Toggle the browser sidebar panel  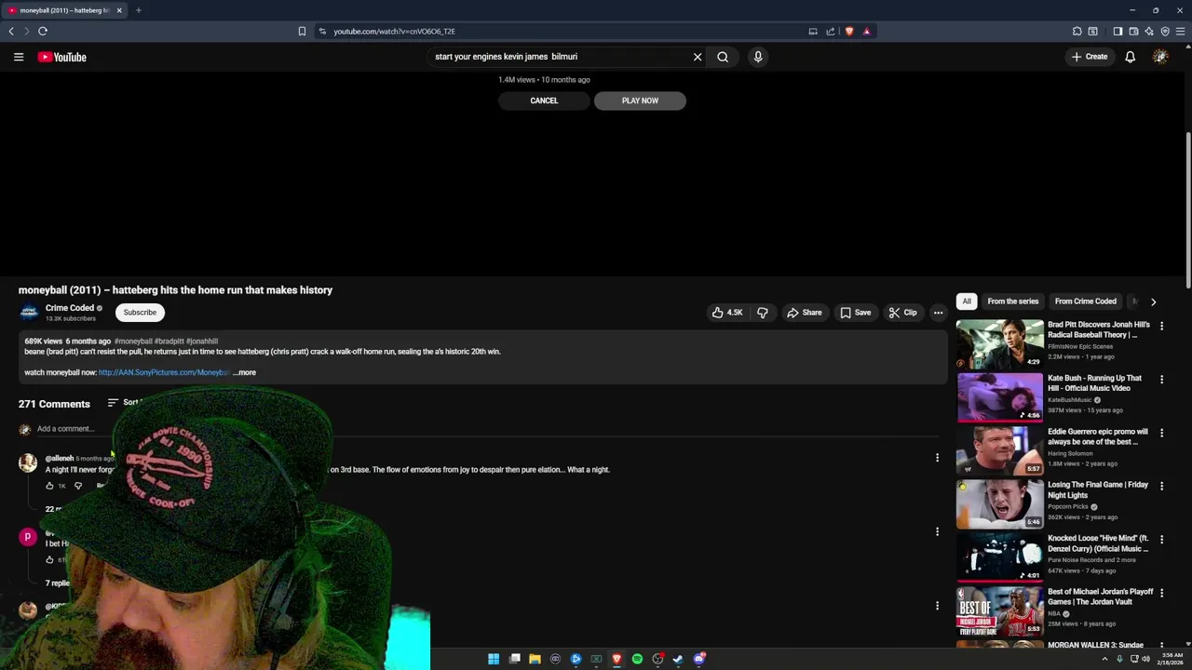pyautogui.click(x=1117, y=31)
